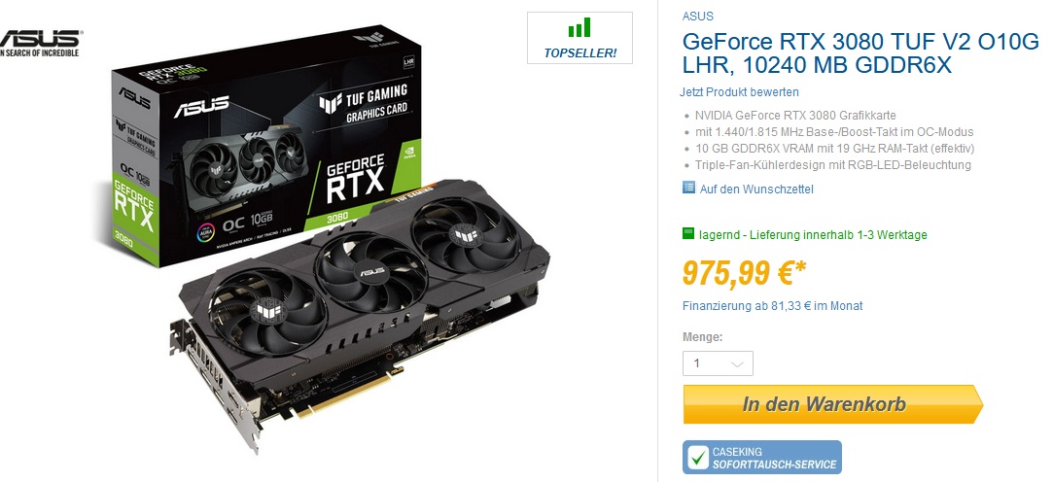Viewport: 1053px width, 482px height.
Task: Add item with In den Warenkorb button
Action: click(832, 404)
